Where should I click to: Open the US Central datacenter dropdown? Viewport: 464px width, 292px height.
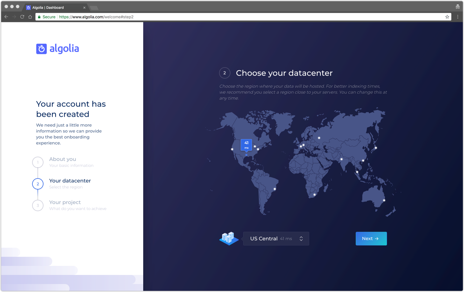pyautogui.click(x=276, y=239)
